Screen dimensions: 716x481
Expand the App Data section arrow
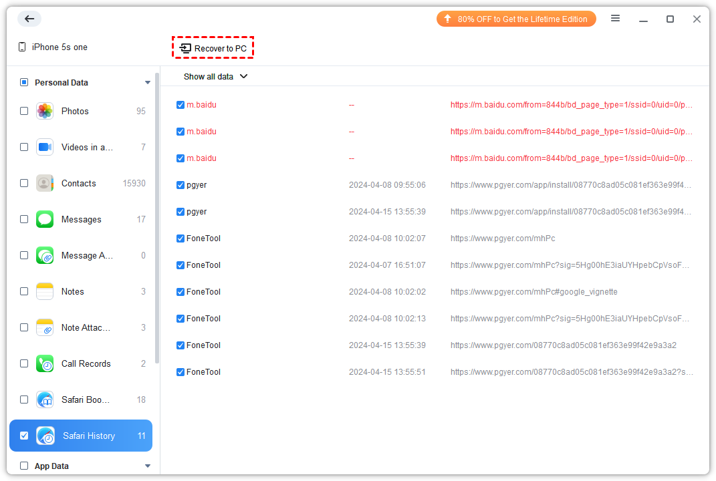coord(148,466)
